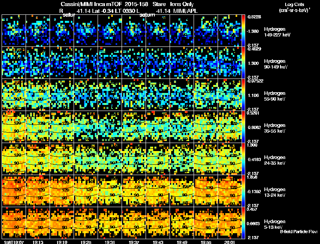
Task: Click the '19:31' time label
Action: (x=110, y=242)
